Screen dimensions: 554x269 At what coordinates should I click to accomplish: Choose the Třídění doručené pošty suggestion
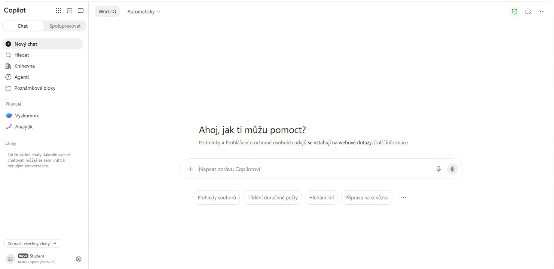pos(273,198)
